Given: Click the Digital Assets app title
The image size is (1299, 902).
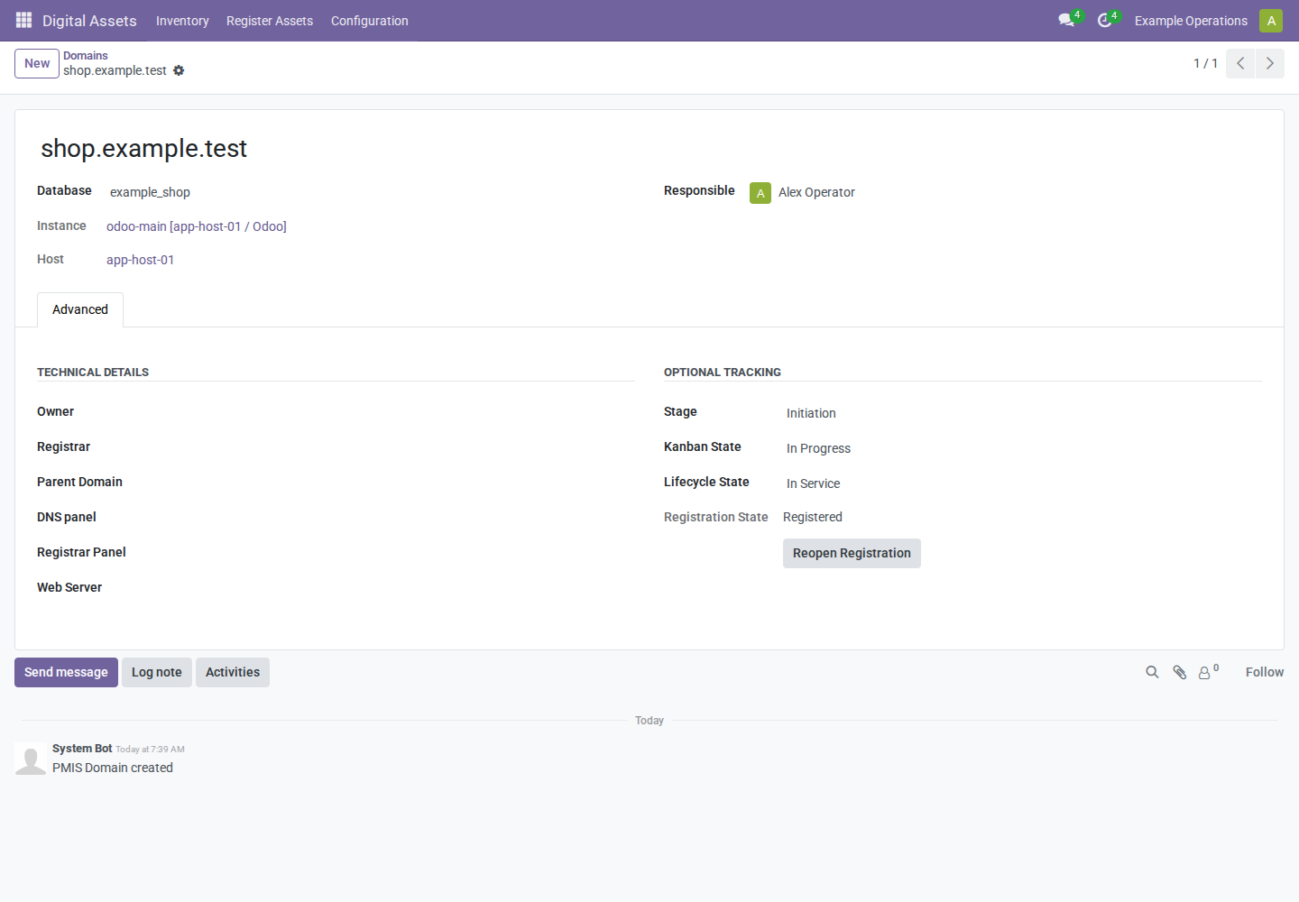Looking at the screenshot, I should coord(89,21).
